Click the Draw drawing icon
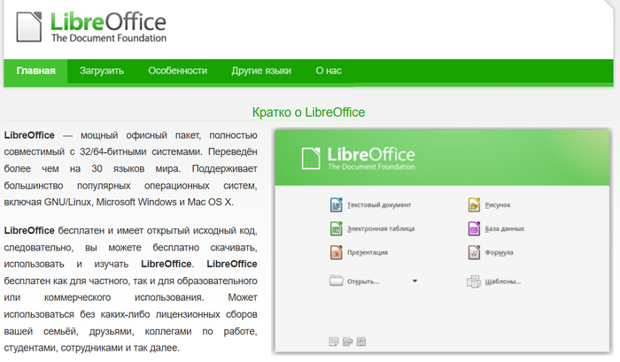Viewport: 620px width, 362px height. pyautogui.click(x=474, y=204)
